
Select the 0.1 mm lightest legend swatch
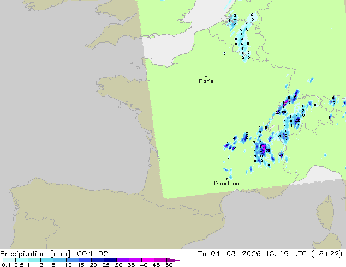point(9,260)
